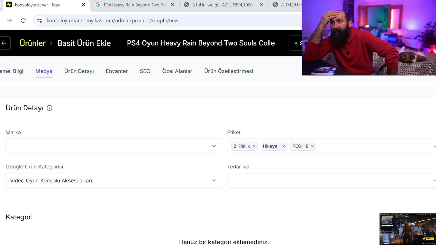Close the konsoloyuntaner - ikas browser tab

[83, 5]
